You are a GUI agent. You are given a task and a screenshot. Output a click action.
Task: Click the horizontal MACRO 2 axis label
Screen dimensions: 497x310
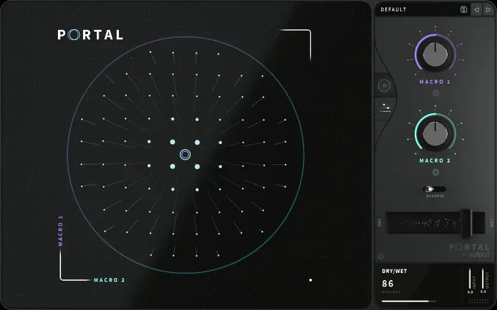pyautogui.click(x=109, y=280)
